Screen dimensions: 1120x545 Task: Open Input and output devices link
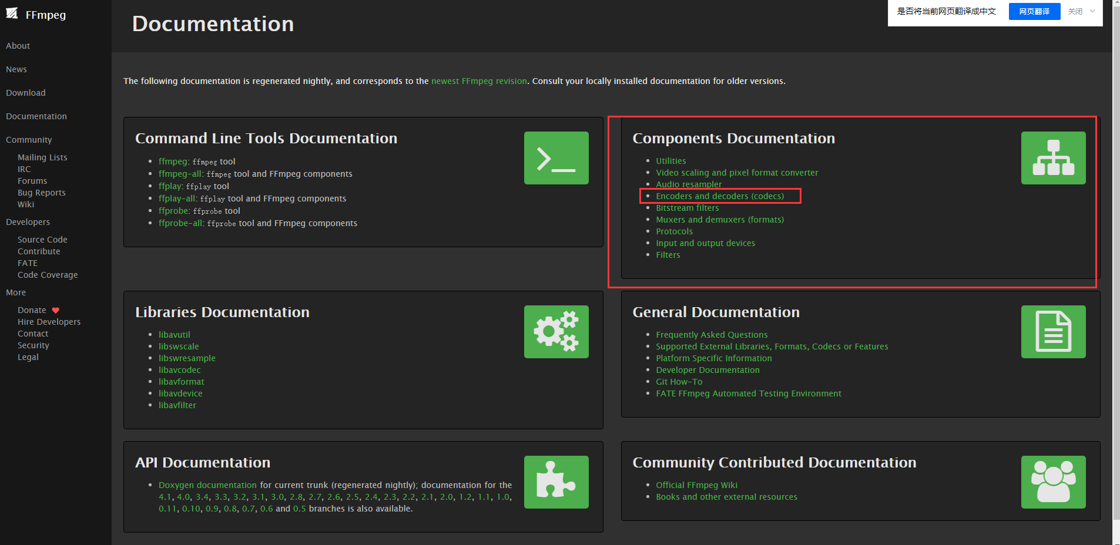pyautogui.click(x=705, y=243)
